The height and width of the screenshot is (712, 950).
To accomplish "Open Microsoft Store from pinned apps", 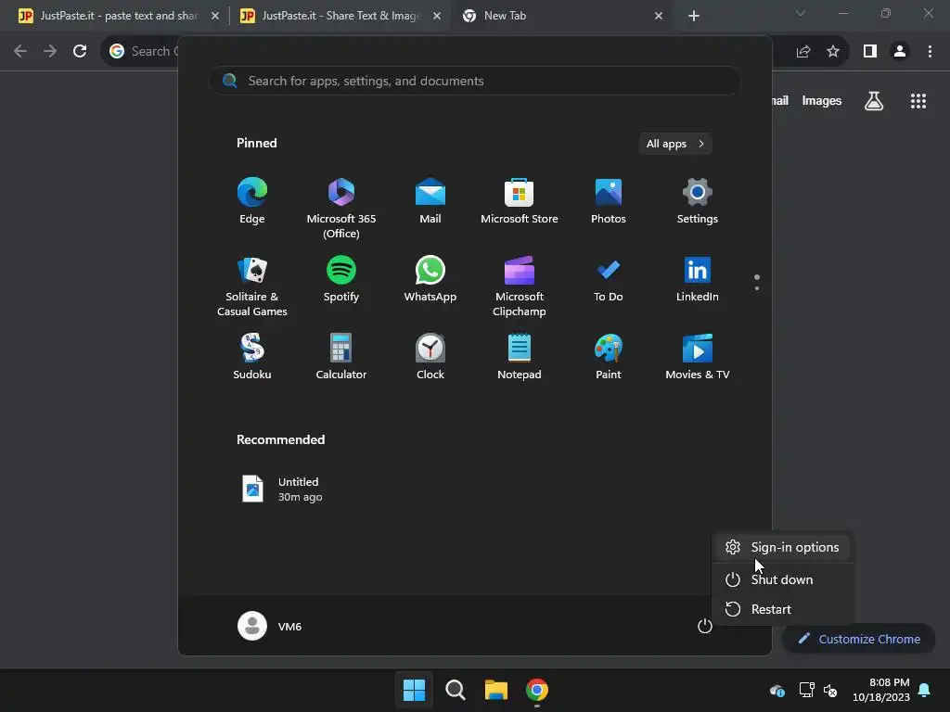I will [520, 201].
